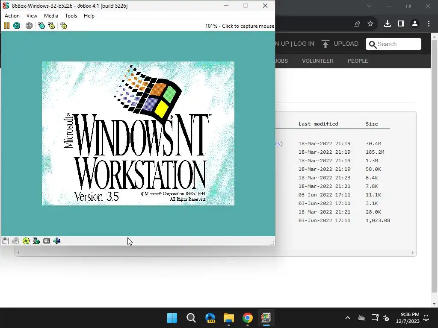The image size is (438, 328).
Task: Open taskbar Search
Action: [x=191, y=318]
